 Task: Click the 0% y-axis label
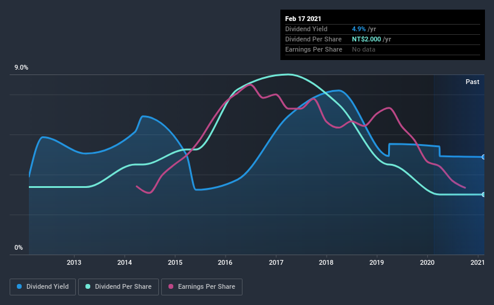(19, 248)
